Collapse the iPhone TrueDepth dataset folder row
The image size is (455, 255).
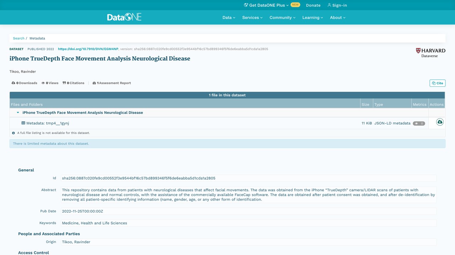coord(18,113)
